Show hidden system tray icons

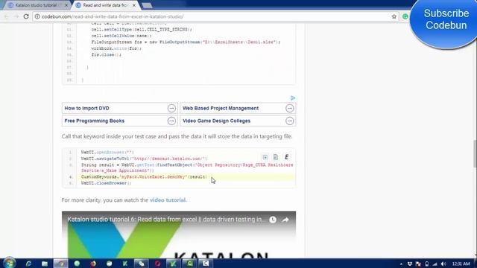click(401, 264)
